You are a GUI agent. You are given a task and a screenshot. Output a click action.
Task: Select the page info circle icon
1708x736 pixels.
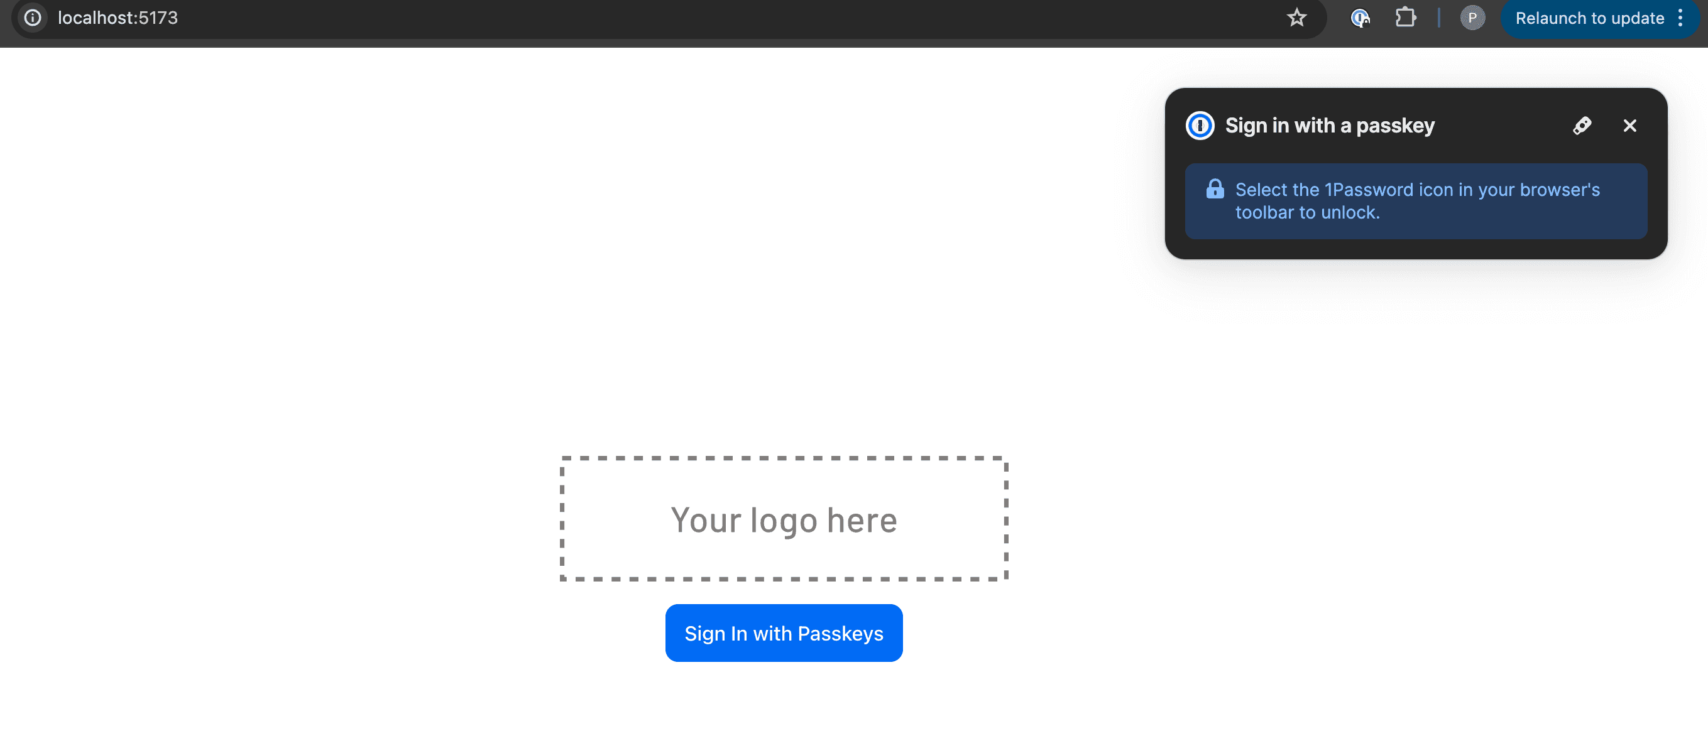point(33,16)
